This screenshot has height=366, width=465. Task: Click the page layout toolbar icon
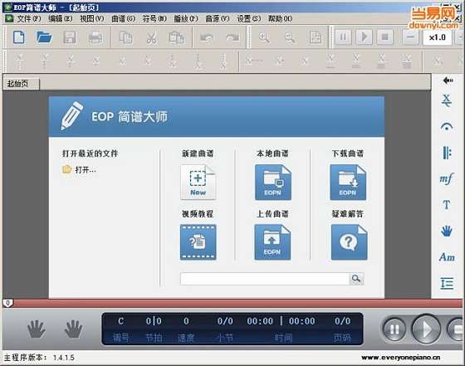[316, 37]
